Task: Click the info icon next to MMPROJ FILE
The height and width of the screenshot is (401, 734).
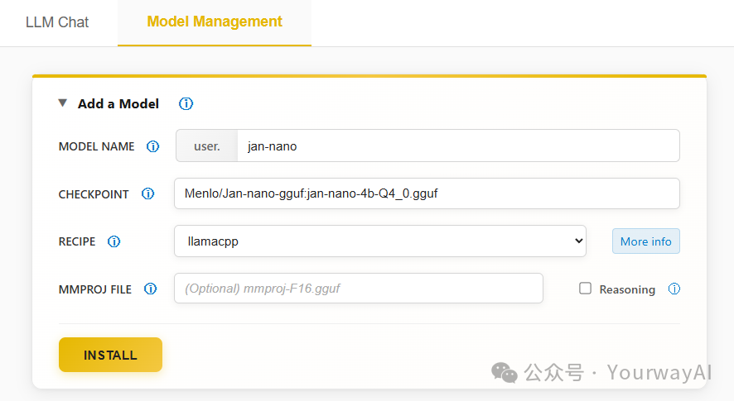Action: click(x=150, y=289)
